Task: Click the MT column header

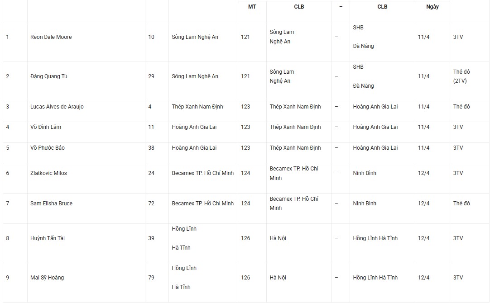Action: (252, 7)
